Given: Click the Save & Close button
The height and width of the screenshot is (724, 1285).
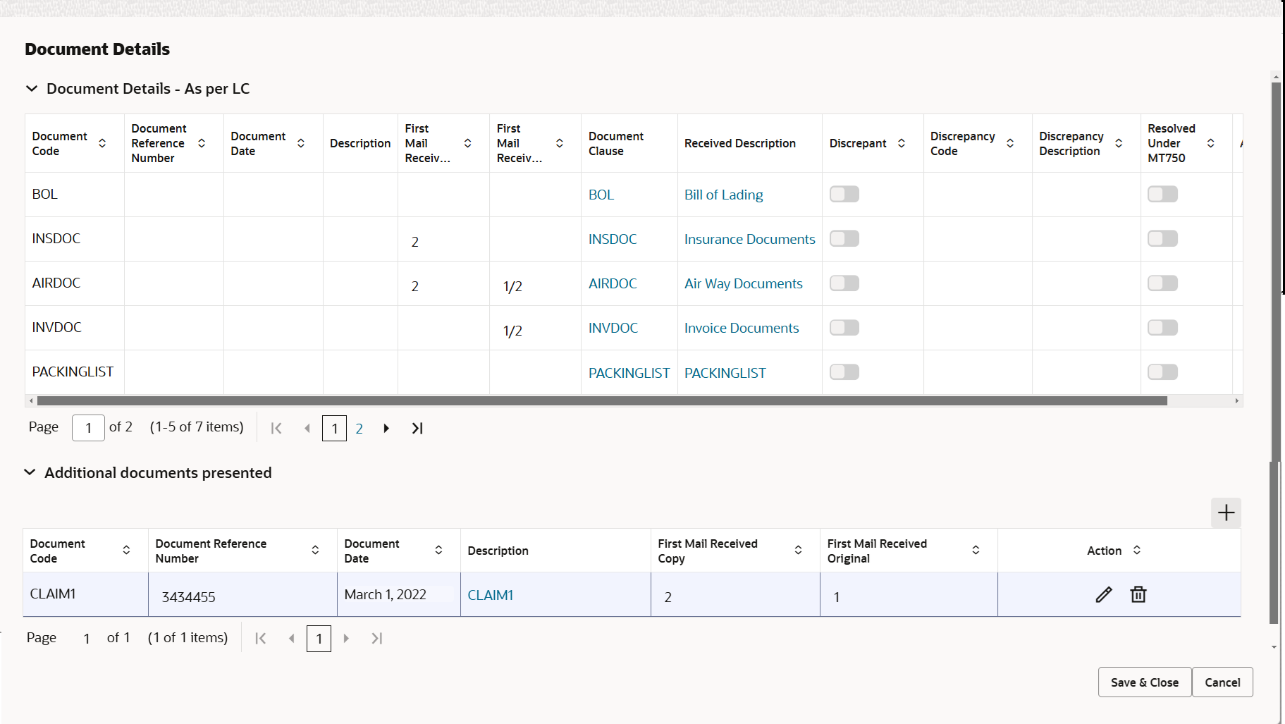Looking at the screenshot, I should pyautogui.click(x=1144, y=682).
